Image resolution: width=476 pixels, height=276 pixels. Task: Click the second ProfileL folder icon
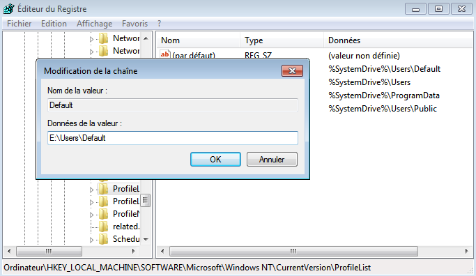(x=104, y=201)
